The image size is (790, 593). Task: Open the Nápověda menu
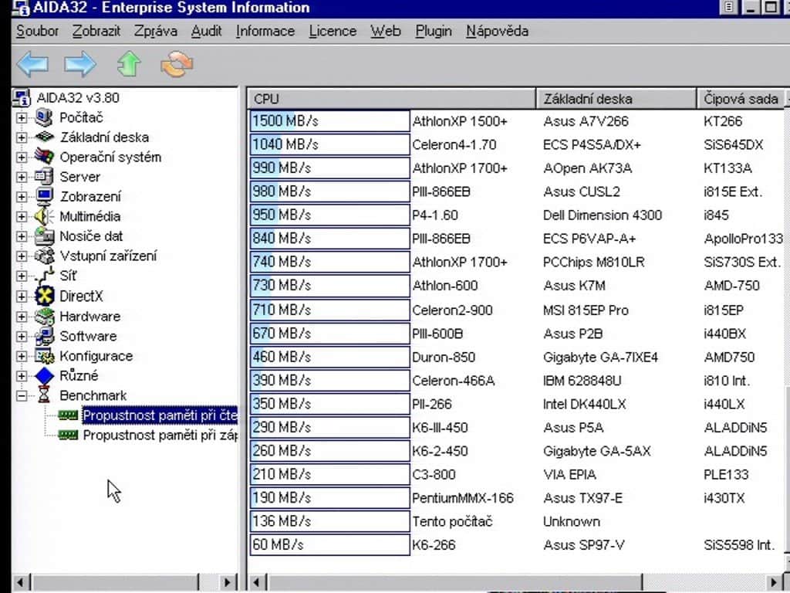498,31
